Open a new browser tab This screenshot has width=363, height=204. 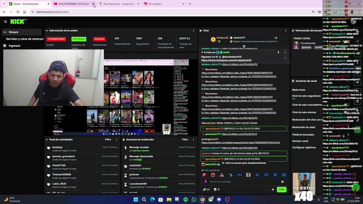[x=190, y=4]
